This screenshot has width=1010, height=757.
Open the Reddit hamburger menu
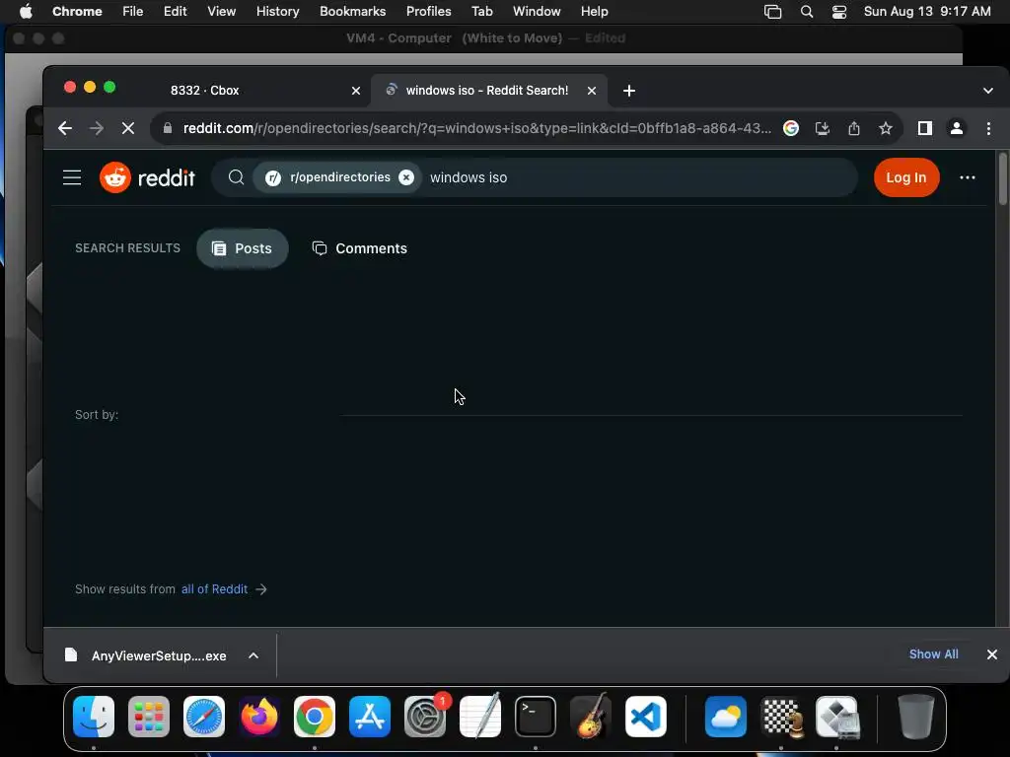pyautogui.click(x=72, y=177)
